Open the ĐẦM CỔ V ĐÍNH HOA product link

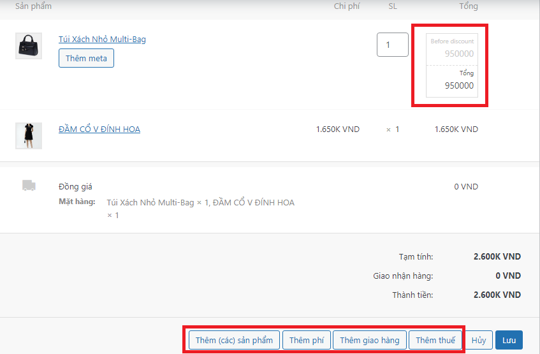click(99, 129)
